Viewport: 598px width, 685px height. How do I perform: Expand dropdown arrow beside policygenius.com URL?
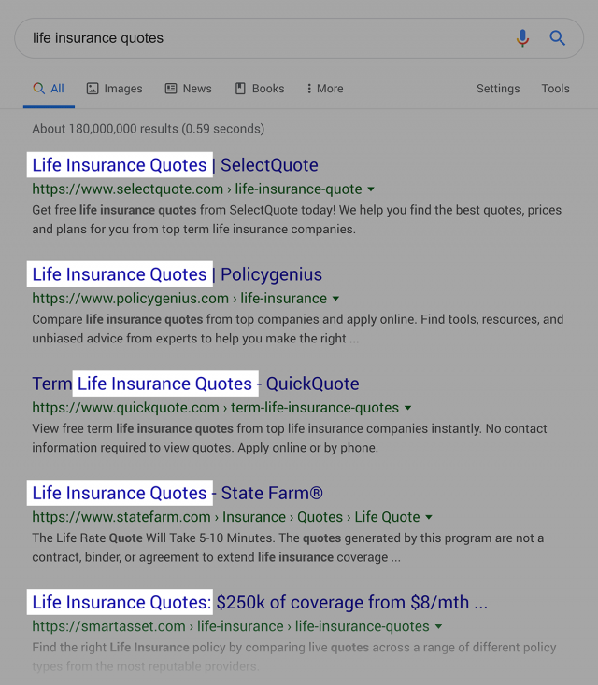[x=335, y=299]
